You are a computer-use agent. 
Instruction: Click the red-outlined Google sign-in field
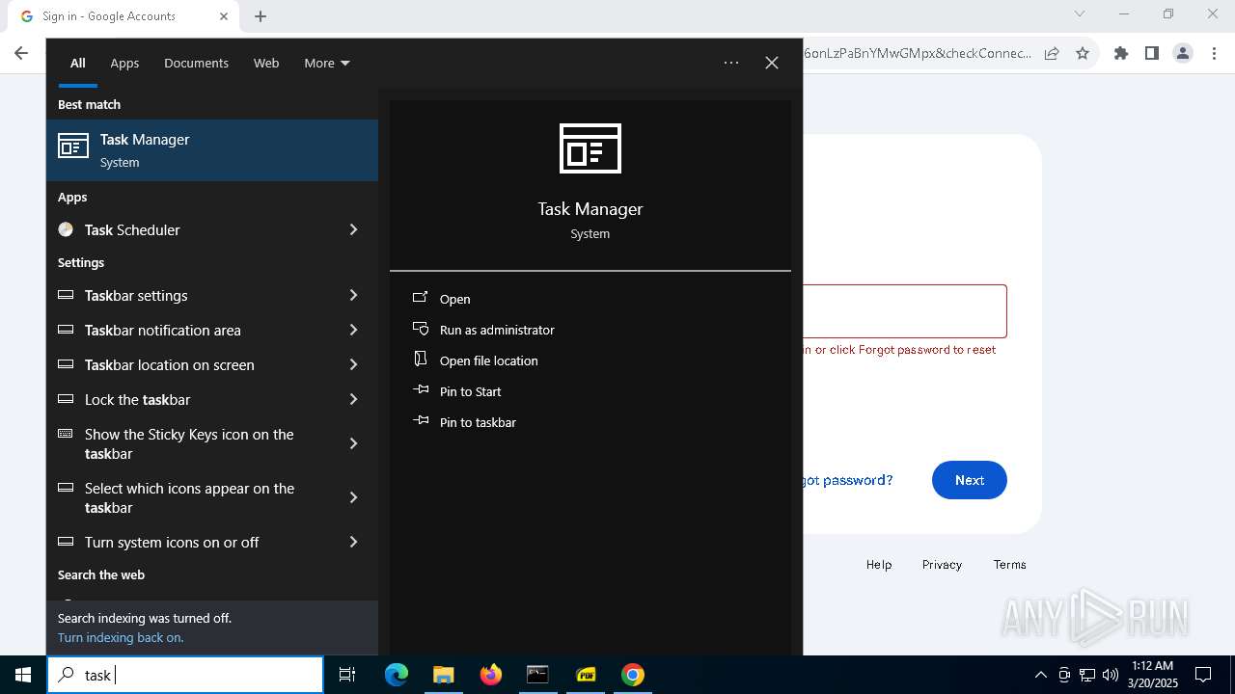click(904, 311)
